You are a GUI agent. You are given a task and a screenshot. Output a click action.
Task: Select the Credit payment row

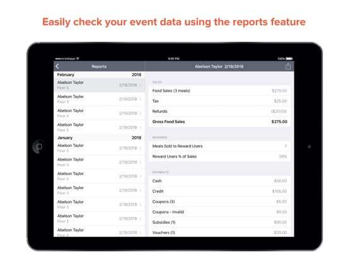click(x=219, y=191)
